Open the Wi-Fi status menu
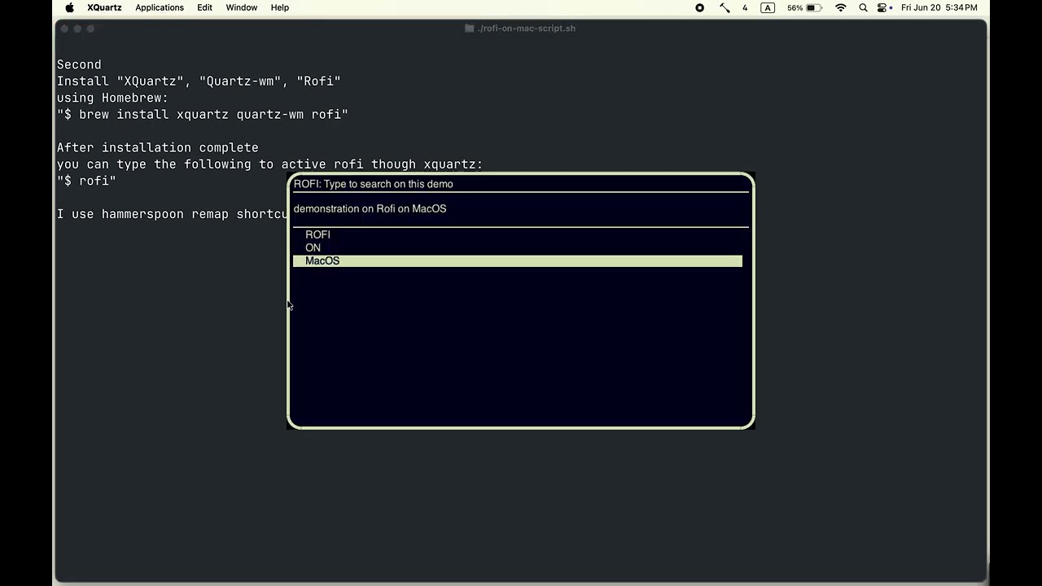 (x=841, y=7)
